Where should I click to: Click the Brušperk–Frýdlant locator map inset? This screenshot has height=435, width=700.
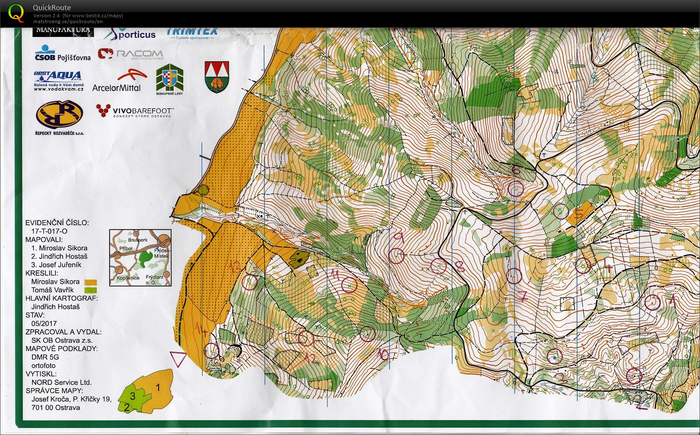(140, 258)
